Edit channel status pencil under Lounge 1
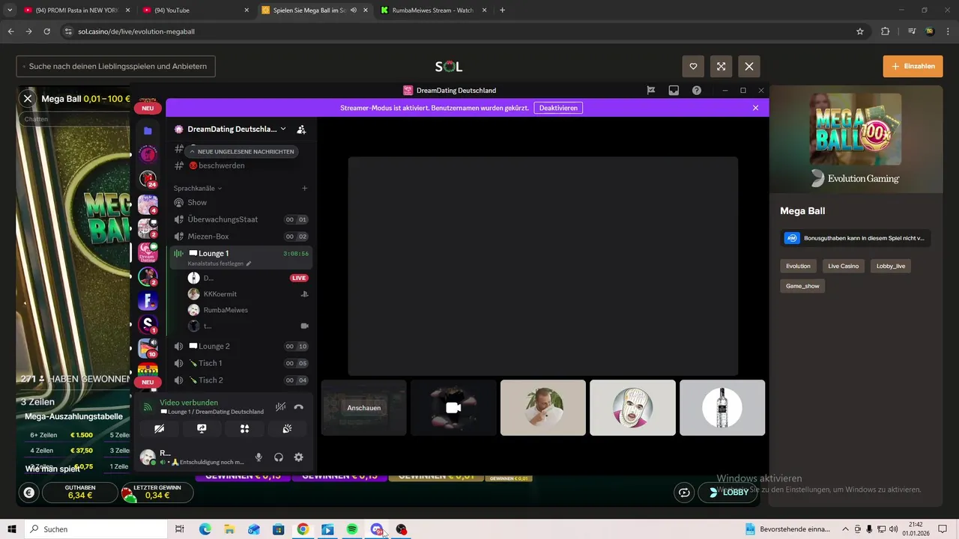959x539 pixels. pyautogui.click(x=249, y=264)
